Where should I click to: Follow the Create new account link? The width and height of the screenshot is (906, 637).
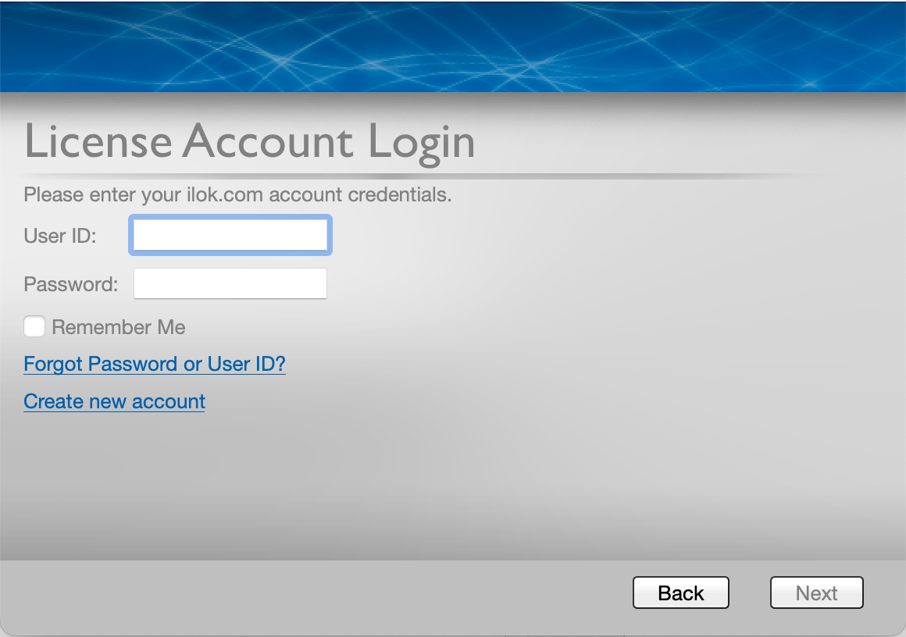pos(114,401)
